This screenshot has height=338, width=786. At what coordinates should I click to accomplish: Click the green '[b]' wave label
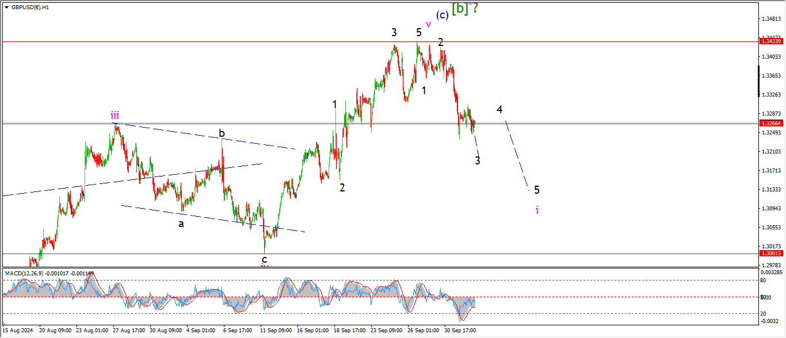459,9
